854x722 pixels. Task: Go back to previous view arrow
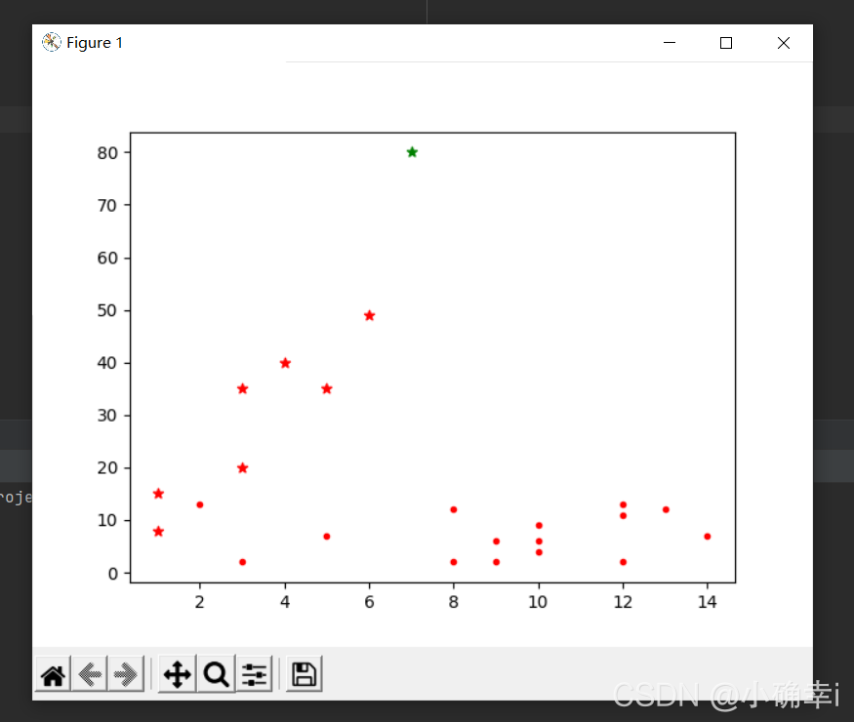click(90, 674)
